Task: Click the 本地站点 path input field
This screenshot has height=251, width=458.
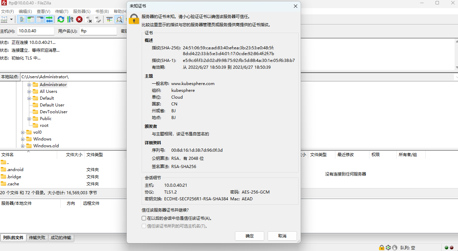Action: click(x=73, y=77)
